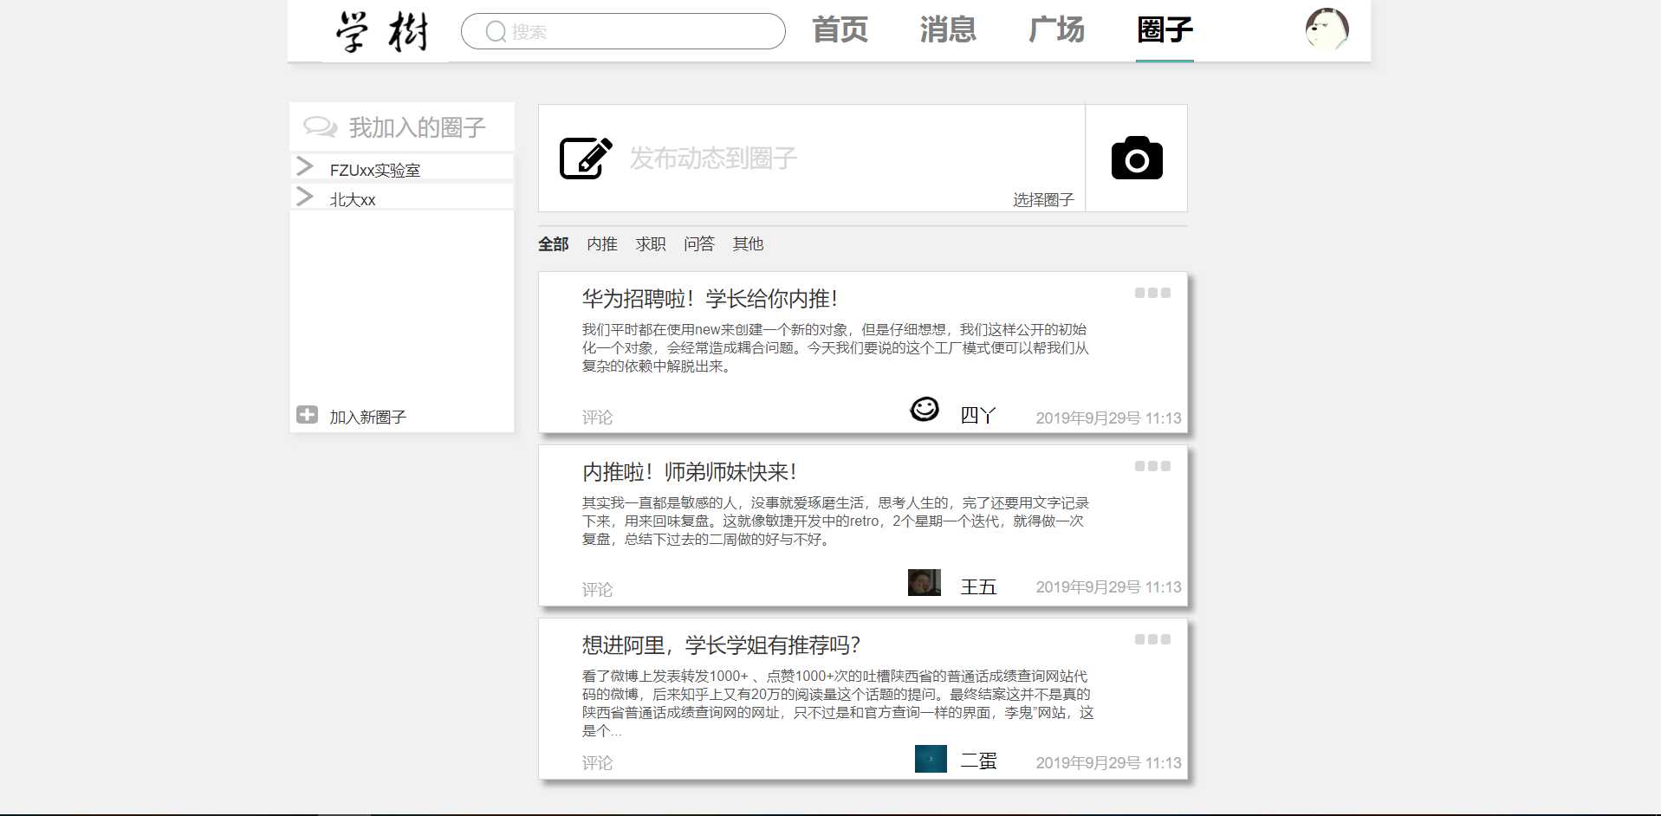This screenshot has height=816, width=1661.
Task: Open the 广场 navigation item
Action: 1056,29
